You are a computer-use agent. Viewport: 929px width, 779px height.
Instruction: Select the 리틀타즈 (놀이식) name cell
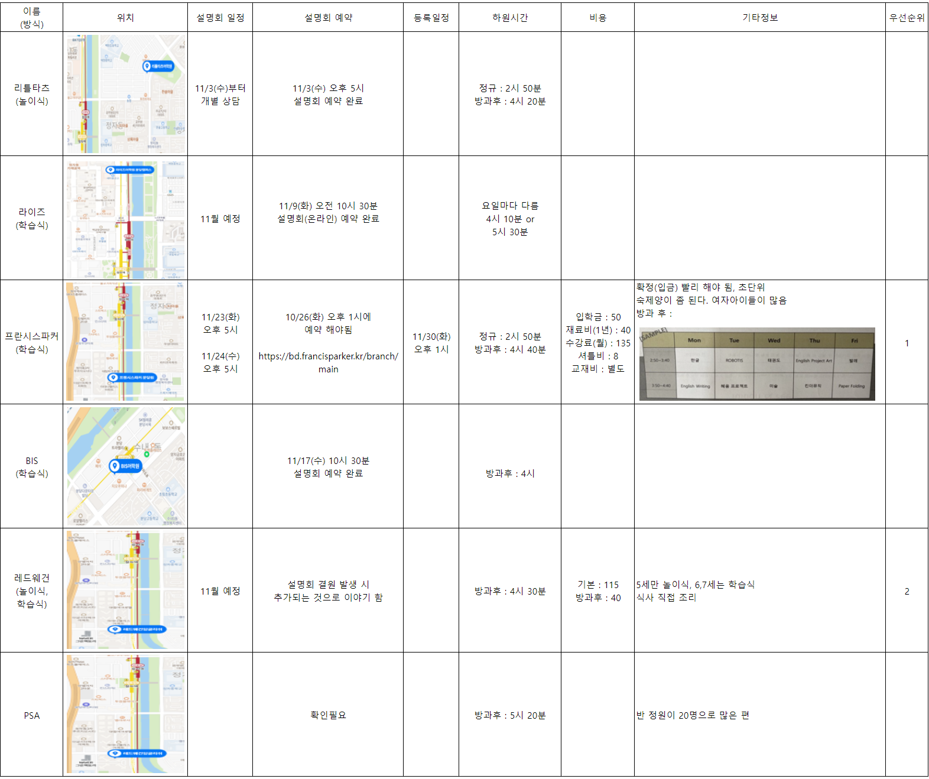(x=31, y=94)
